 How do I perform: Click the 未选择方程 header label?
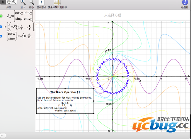[x=113, y=15]
